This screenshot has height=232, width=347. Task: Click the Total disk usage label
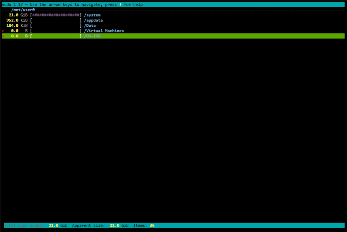tap(24, 225)
